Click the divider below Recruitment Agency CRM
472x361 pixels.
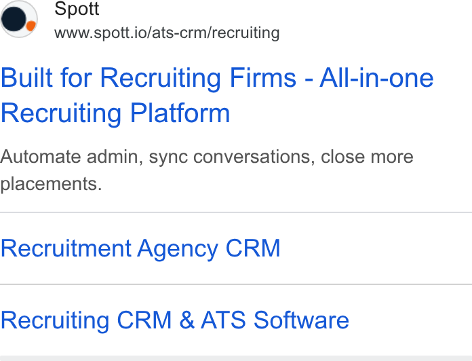pyautogui.click(x=236, y=284)
